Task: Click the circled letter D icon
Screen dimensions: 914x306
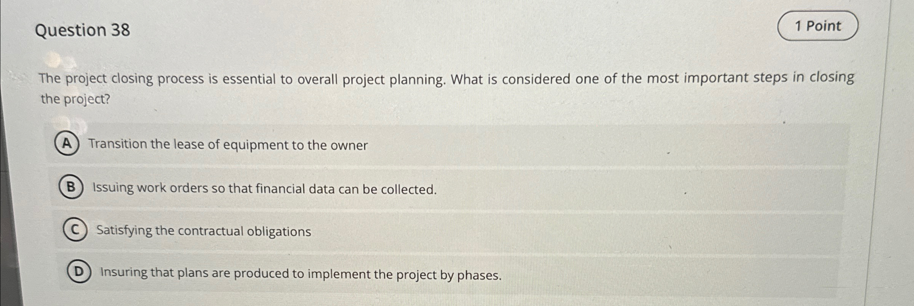Action: pos(79,273)
